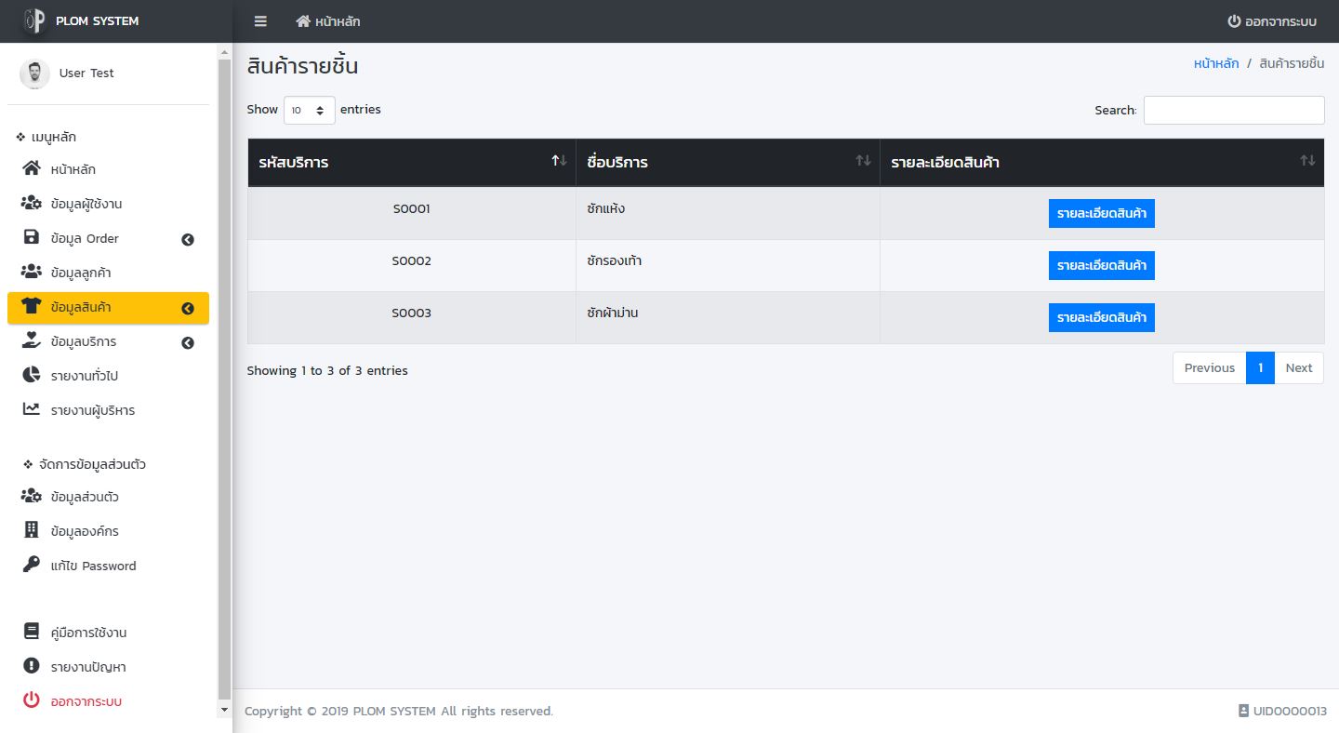The image size is (1339, 733).
Task: Click the Search input field
Action: point(1233,110)
